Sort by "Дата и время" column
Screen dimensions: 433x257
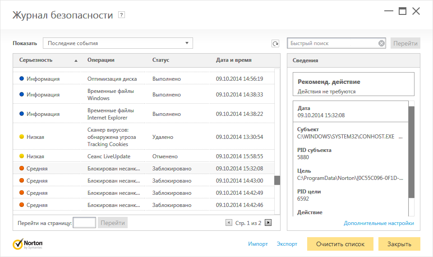click(x=234, y=60)
